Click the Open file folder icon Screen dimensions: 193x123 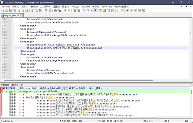click(x=7, y=11)
